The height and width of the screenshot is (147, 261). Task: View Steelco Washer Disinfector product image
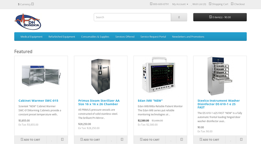(220, 76)
